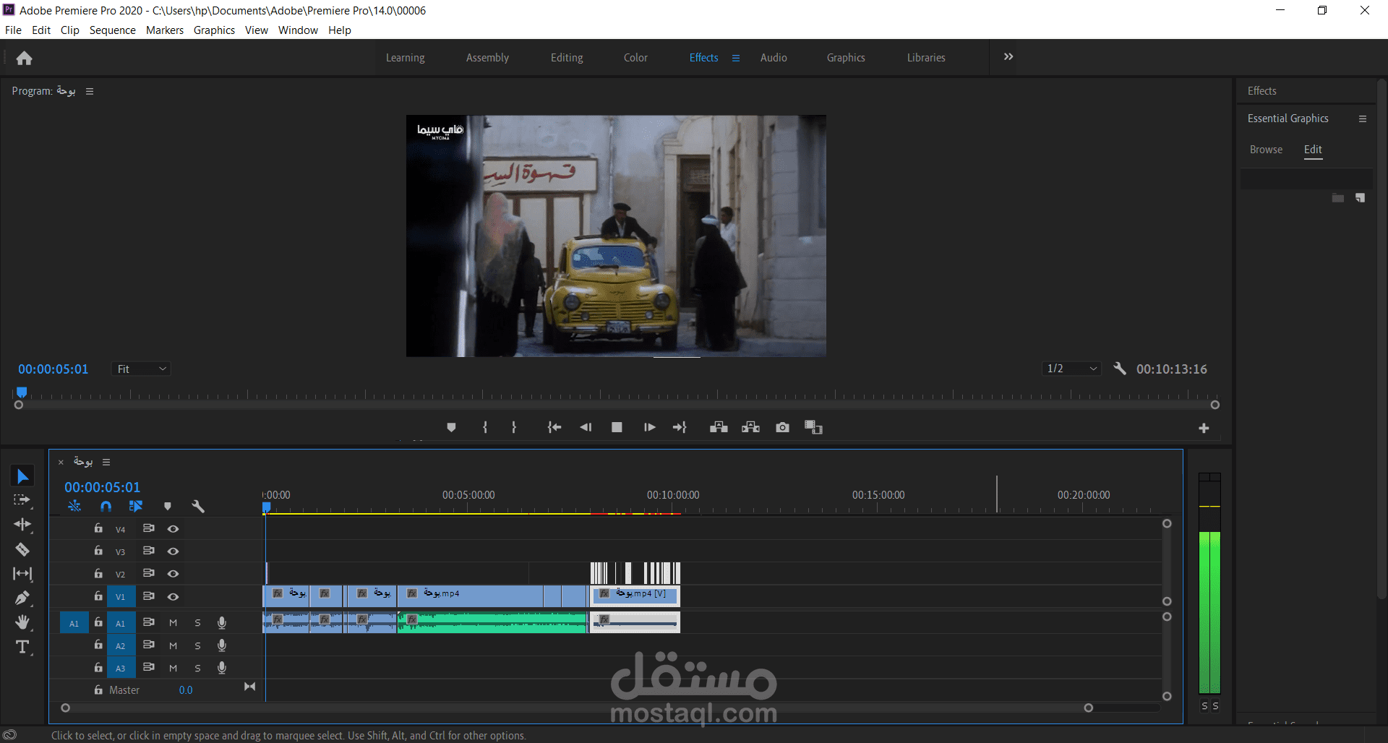Screen dimensions: 1388x743
Task: Open the File menu
Action: coord(13,30)
